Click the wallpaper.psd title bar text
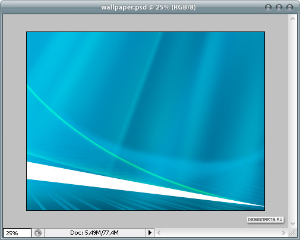Viewport: 300px width, 240px height. coord(149,7)
